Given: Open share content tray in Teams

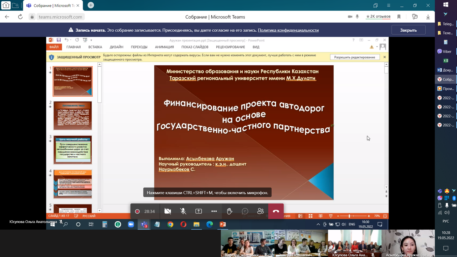Looking at the screenshot, I should [x=199, y=211].
